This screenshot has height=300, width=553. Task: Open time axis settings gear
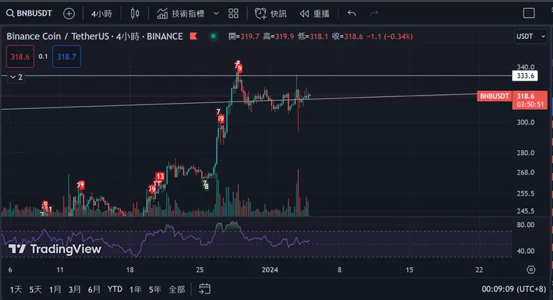[x=531, y=269]
